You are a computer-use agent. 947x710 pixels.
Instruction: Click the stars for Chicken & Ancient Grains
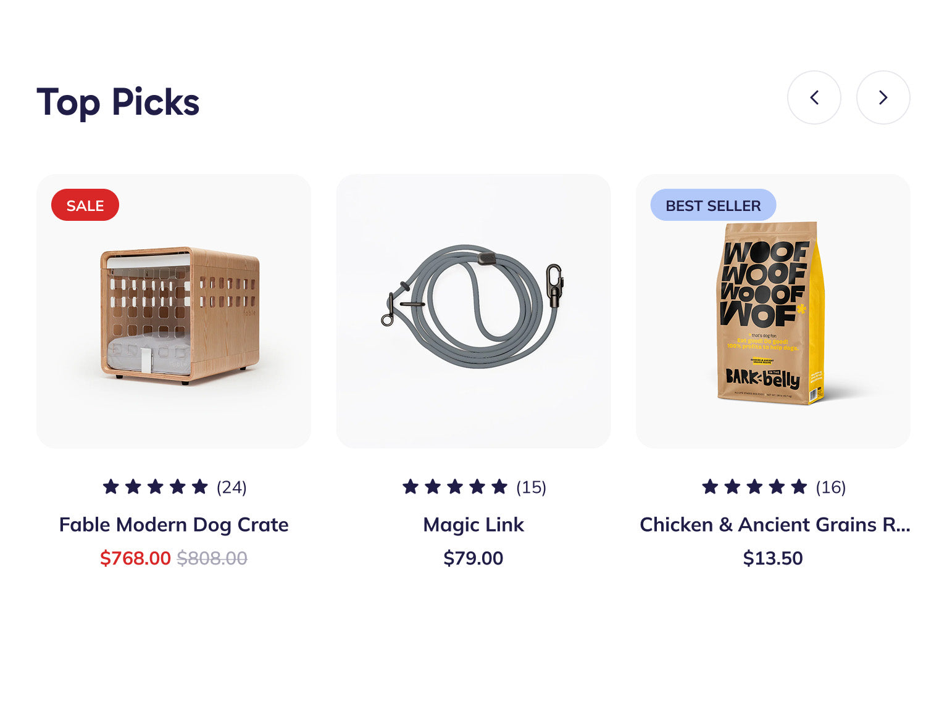pos(754,487)
